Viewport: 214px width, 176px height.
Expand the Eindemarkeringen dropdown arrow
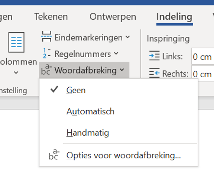click(128, 37)
